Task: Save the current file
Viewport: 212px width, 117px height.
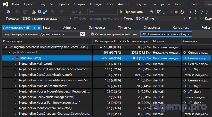Action: [39, 12]
